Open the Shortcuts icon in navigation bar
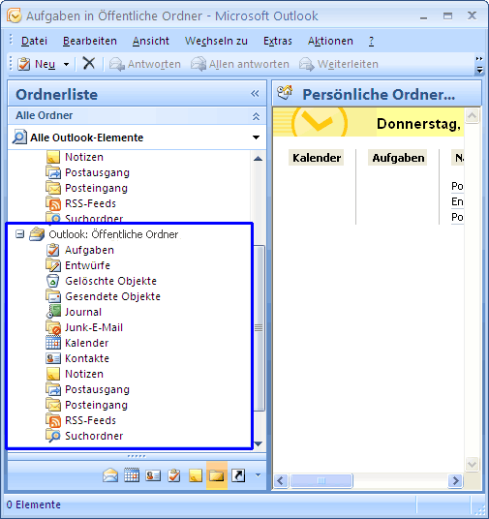The height and width of the screenshot is (519, 489). point(238,475)
